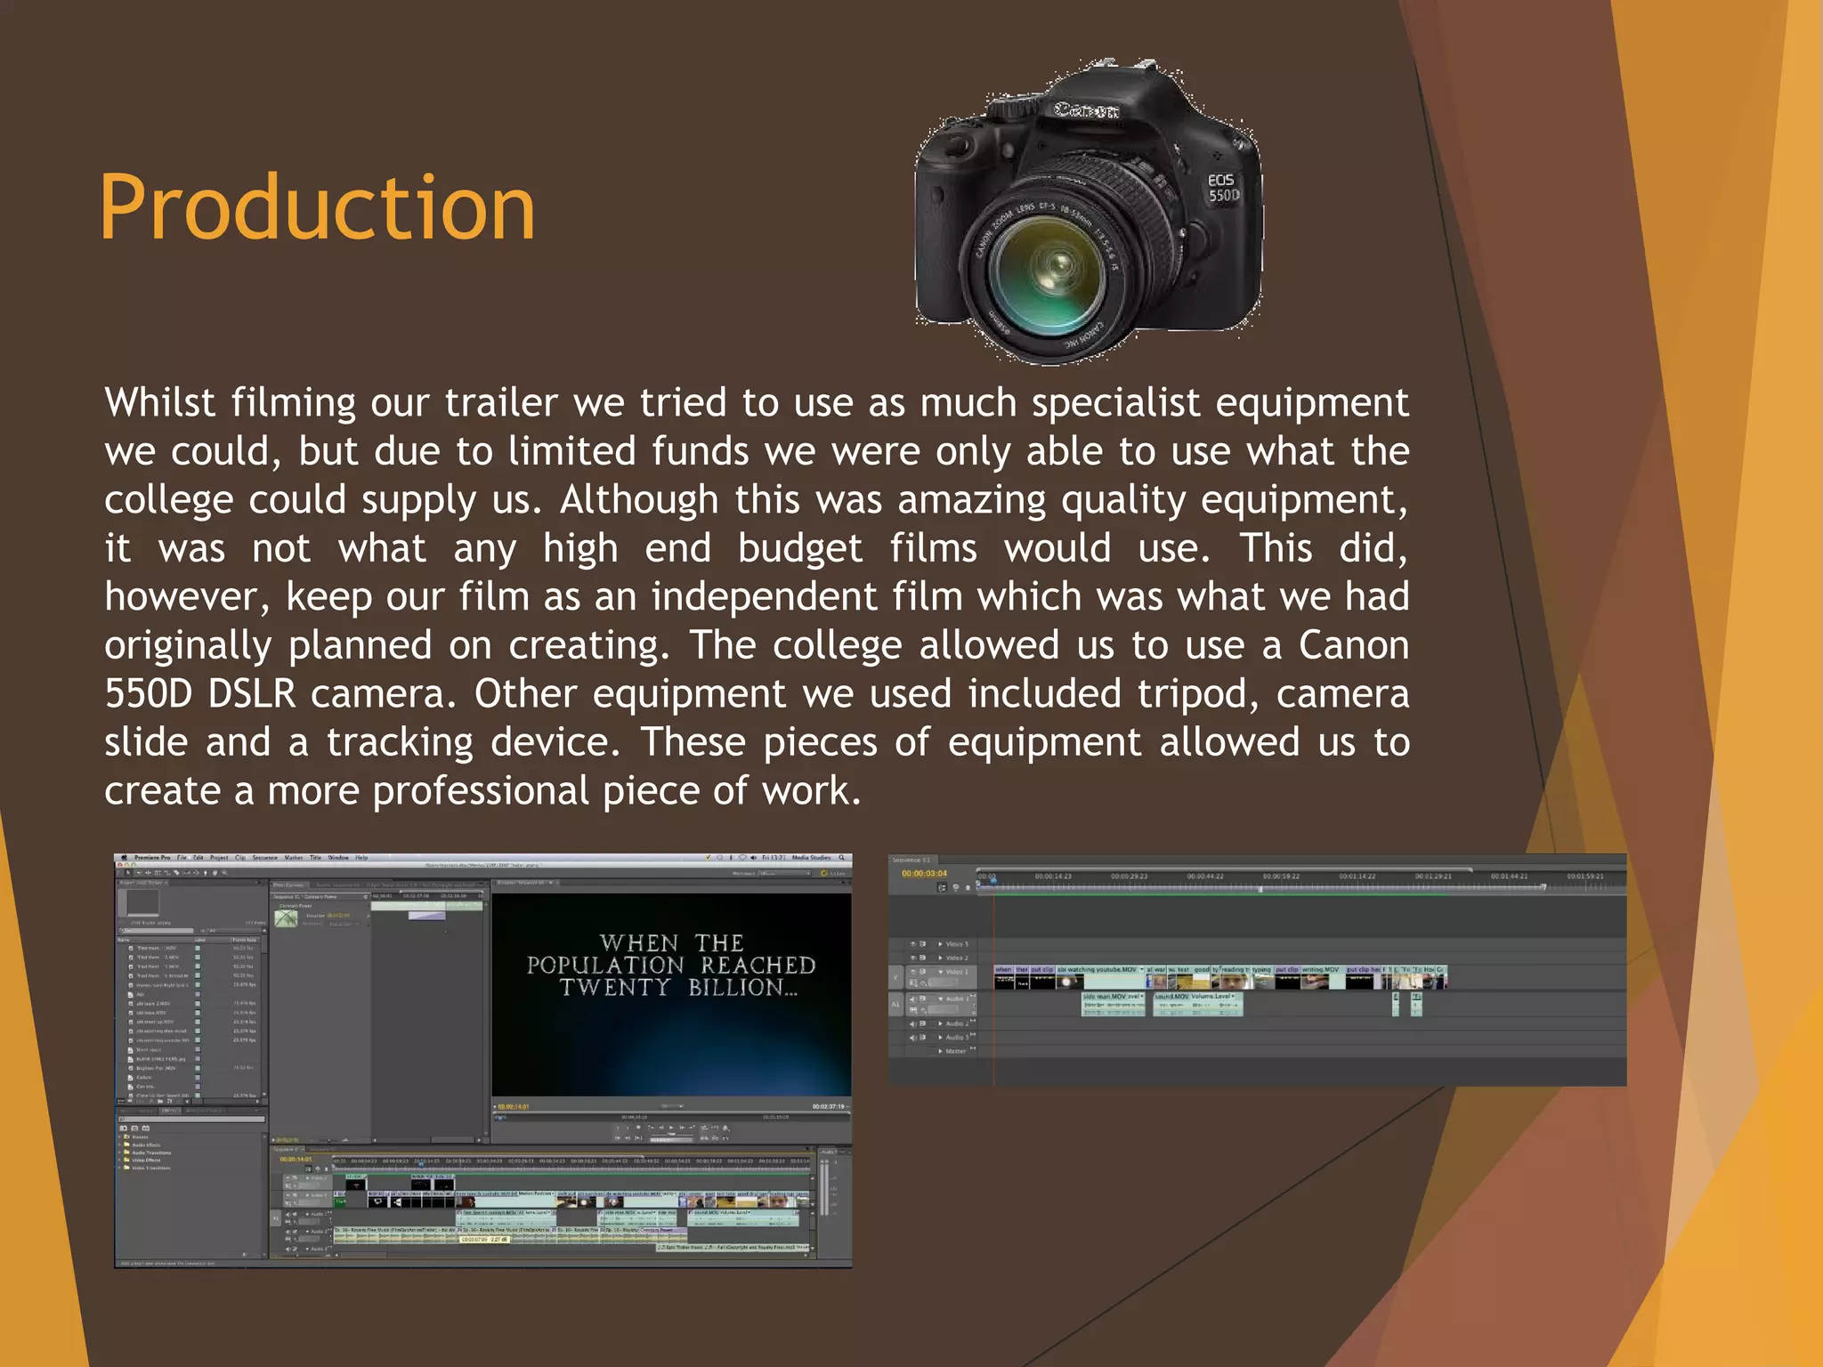Click the Apple menu icon
This screenshot has width=1823, height=1367.
pyautogui.click(x=125, y=858)
